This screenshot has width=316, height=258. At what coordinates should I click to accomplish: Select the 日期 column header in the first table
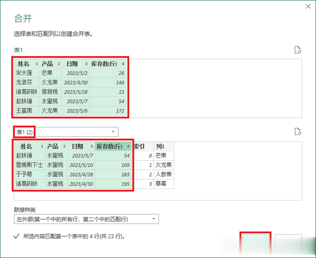(76, 64)
